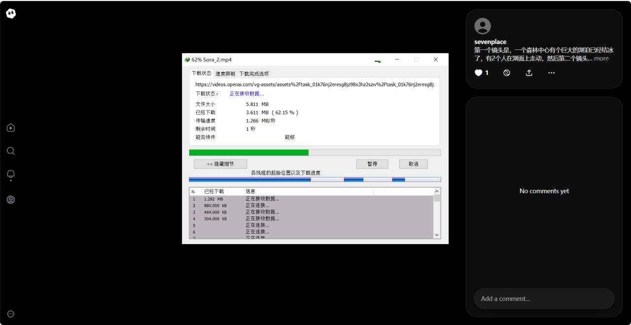Select thread row 6 in the list
Viewport: 631px width, 325px height.
point(311,232)
